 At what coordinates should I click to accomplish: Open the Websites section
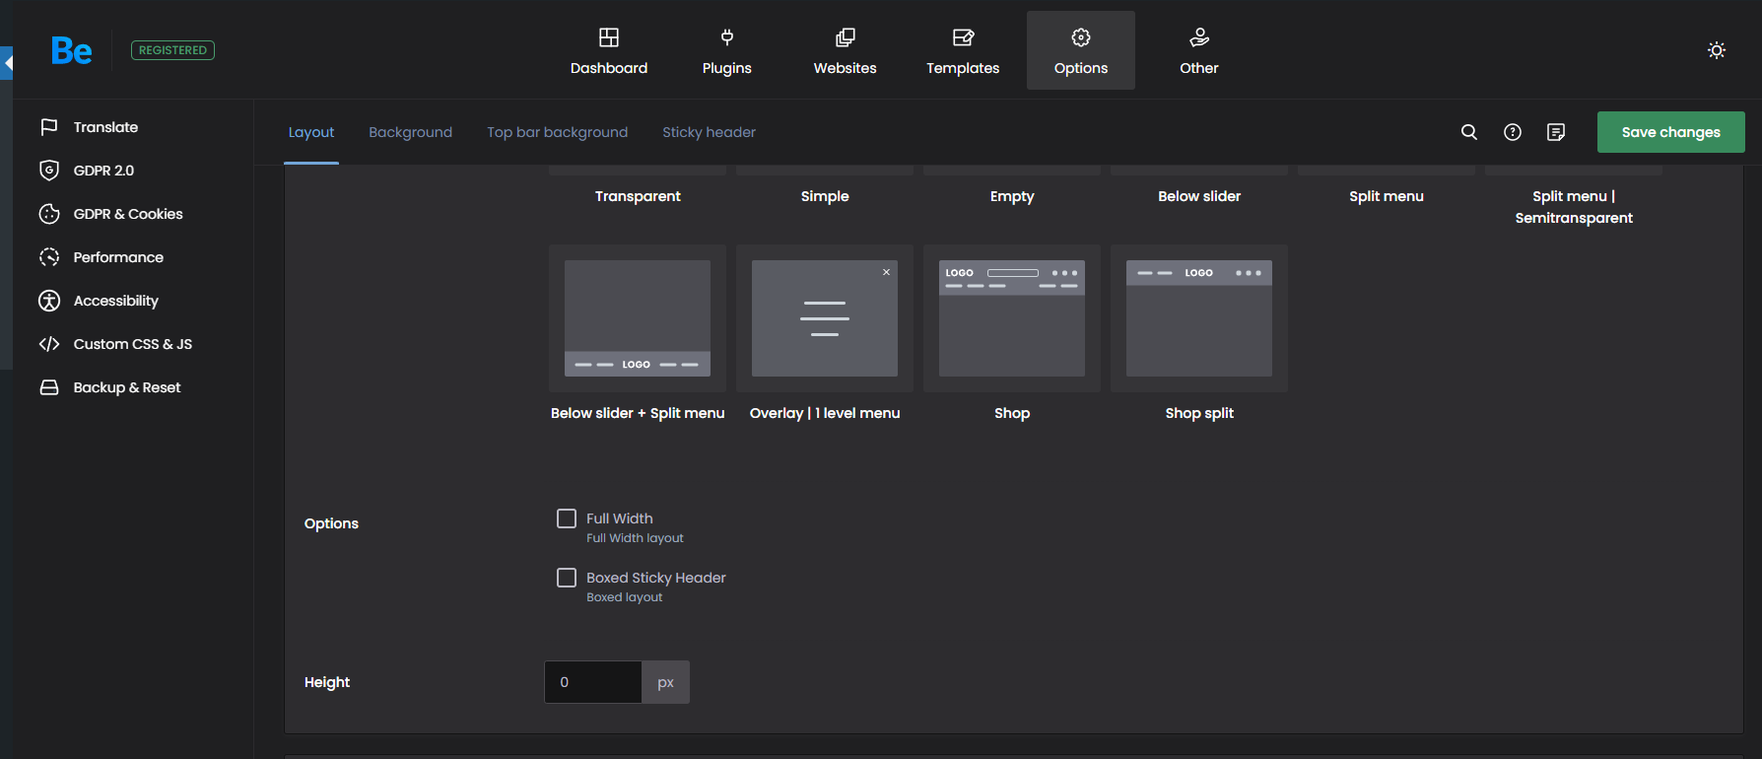click(845, 50)
